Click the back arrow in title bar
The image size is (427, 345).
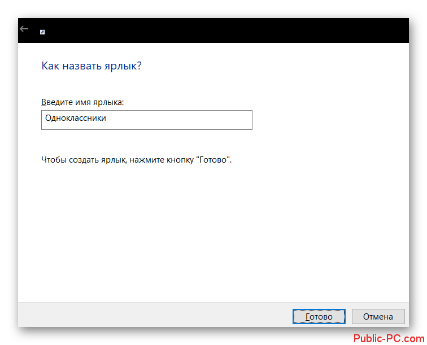point(24,29)
